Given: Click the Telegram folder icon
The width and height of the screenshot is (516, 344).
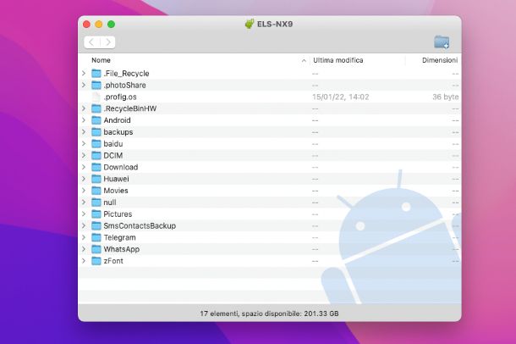Looking at the screenshot, I should [96, 237].
